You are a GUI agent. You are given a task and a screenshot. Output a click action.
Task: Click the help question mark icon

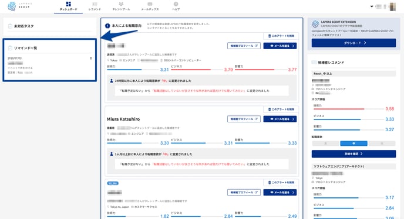(x=176, y=4)
